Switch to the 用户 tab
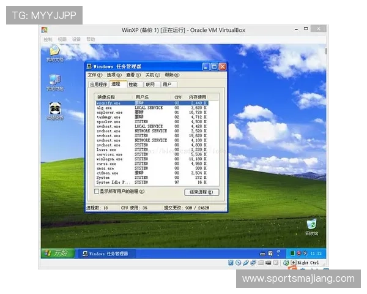The image size is (367, 294). click(169, 85)
